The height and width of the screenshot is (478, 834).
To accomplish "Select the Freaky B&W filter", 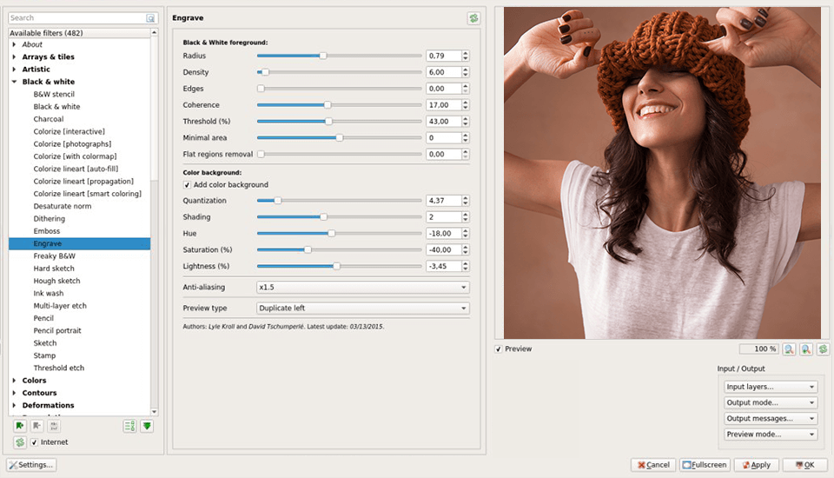I will tap(54, 256).
